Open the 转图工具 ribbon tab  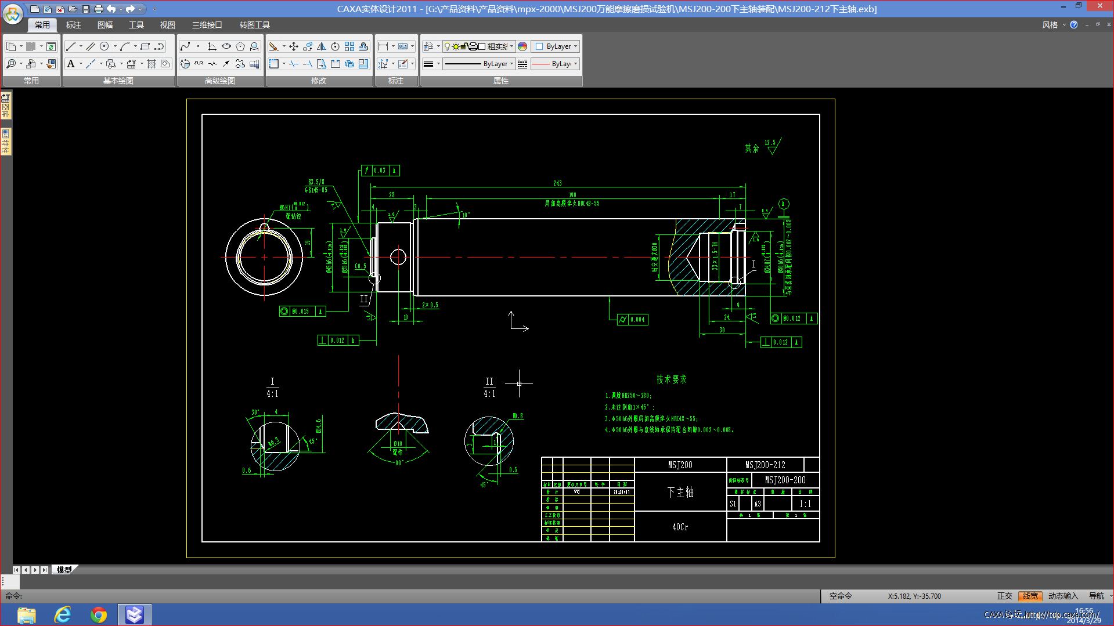[x=254, y=25]
